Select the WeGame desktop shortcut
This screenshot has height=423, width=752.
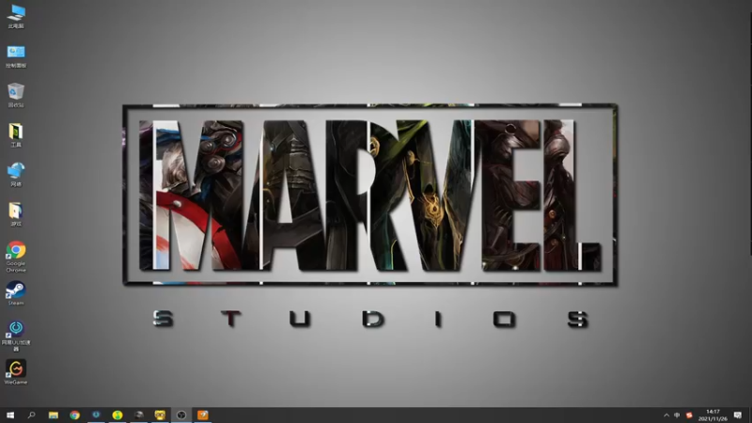(x=16, y=372)
